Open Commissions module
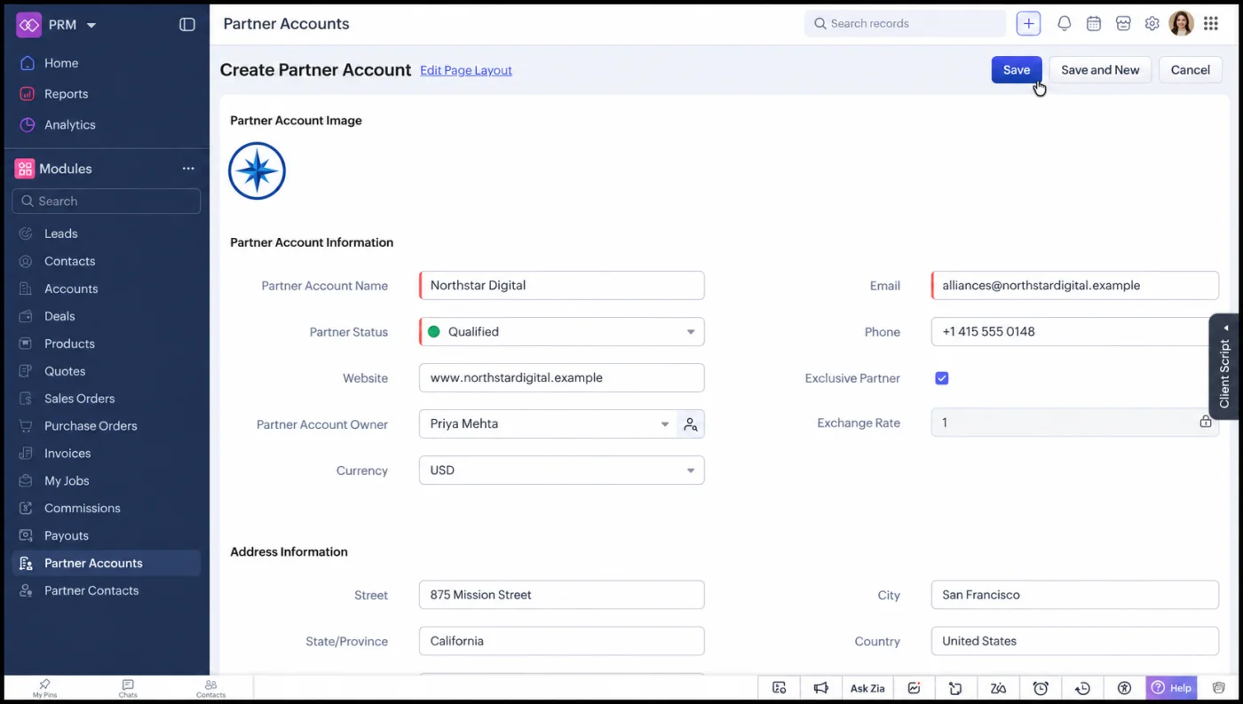The image size is (1243, 704). click(82, 509)
